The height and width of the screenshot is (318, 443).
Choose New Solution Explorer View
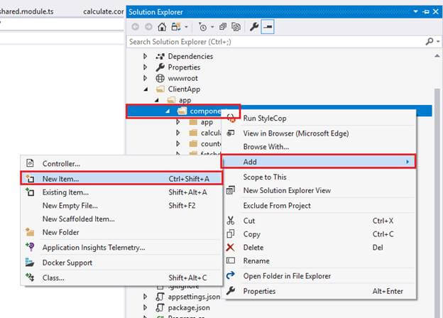[319, 190]
